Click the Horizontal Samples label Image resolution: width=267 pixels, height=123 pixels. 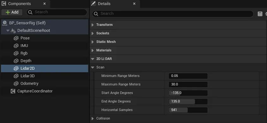pyautogui.click(x=117, y=110)
